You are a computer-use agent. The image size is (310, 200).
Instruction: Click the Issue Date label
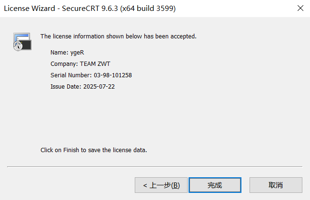pyautogui.click(x=66, y=87)
